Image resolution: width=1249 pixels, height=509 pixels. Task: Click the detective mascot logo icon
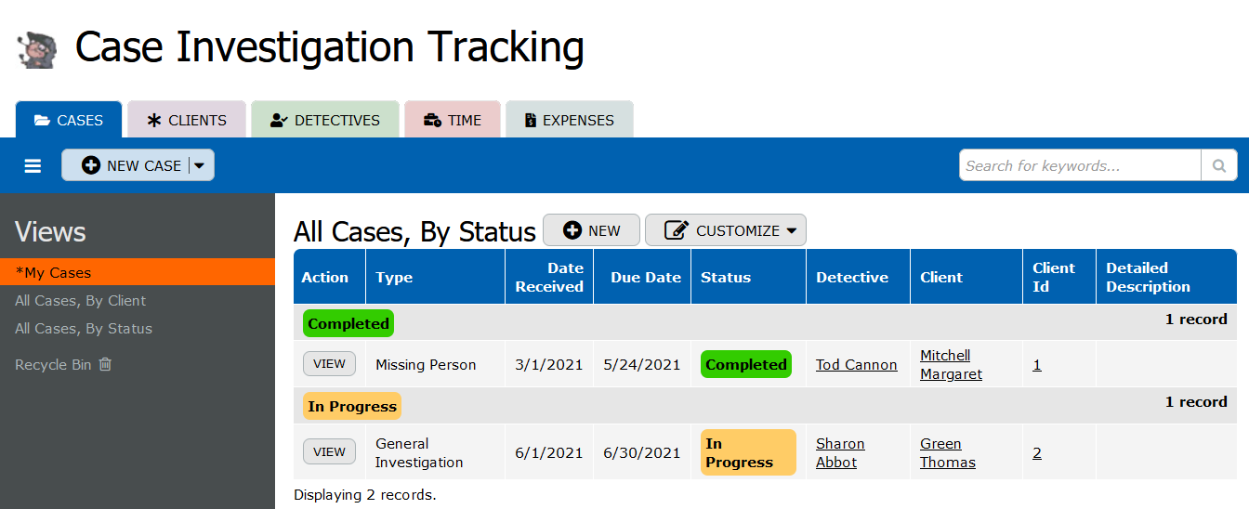click(37, 49)
